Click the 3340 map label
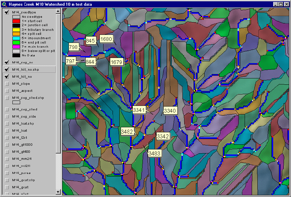This screenshot has width=291, height=197. [x=170, y=111]
